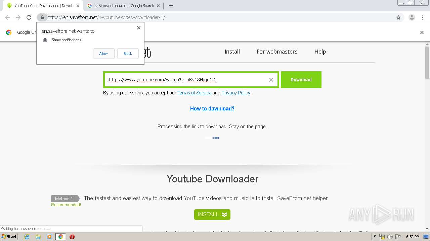430x241 pixels.
Task: Open the Chrome profile avatar icon
Action: point(412,17)
